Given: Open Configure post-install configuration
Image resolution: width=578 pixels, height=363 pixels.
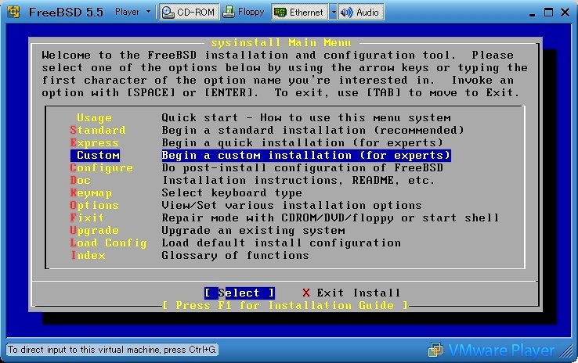Looking at the screenshot, I should (101, 167).
